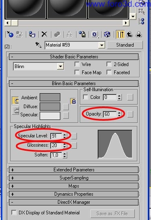Expand the Extended Parameters rollout

(x=74, y=170)
